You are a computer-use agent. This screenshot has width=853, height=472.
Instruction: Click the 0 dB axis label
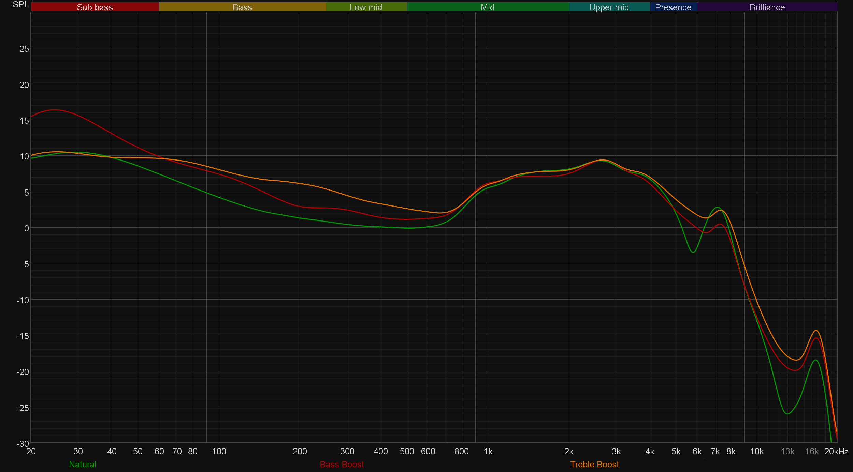click(x=26, y=228)
